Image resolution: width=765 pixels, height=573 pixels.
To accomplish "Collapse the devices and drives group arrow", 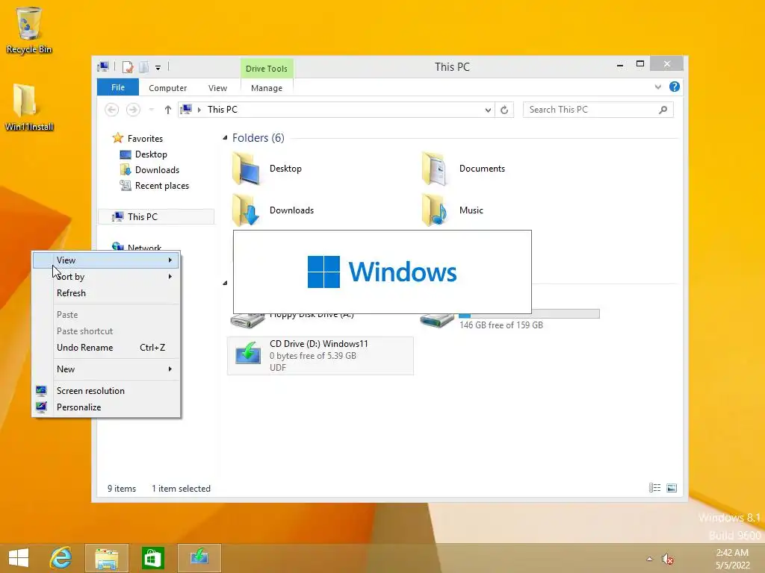I will click(225, 283).
